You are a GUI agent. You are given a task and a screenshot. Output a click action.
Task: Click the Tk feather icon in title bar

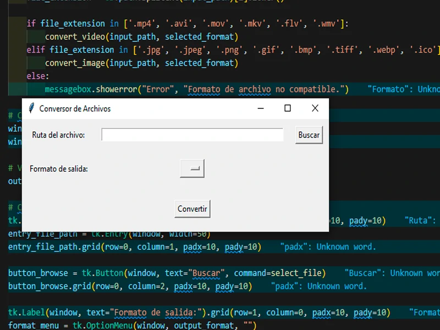tap(31, 108)
